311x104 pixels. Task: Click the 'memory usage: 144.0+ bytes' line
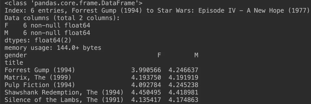53,48
